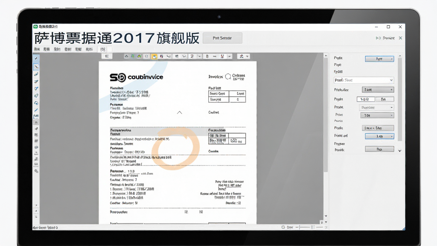Click the circle next to Invoice heading

click(x=228, y=76)
